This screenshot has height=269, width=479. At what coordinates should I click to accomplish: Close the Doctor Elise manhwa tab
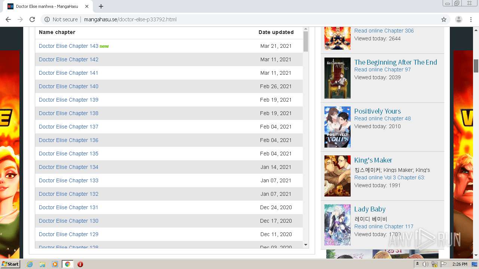tap(87, 6)
